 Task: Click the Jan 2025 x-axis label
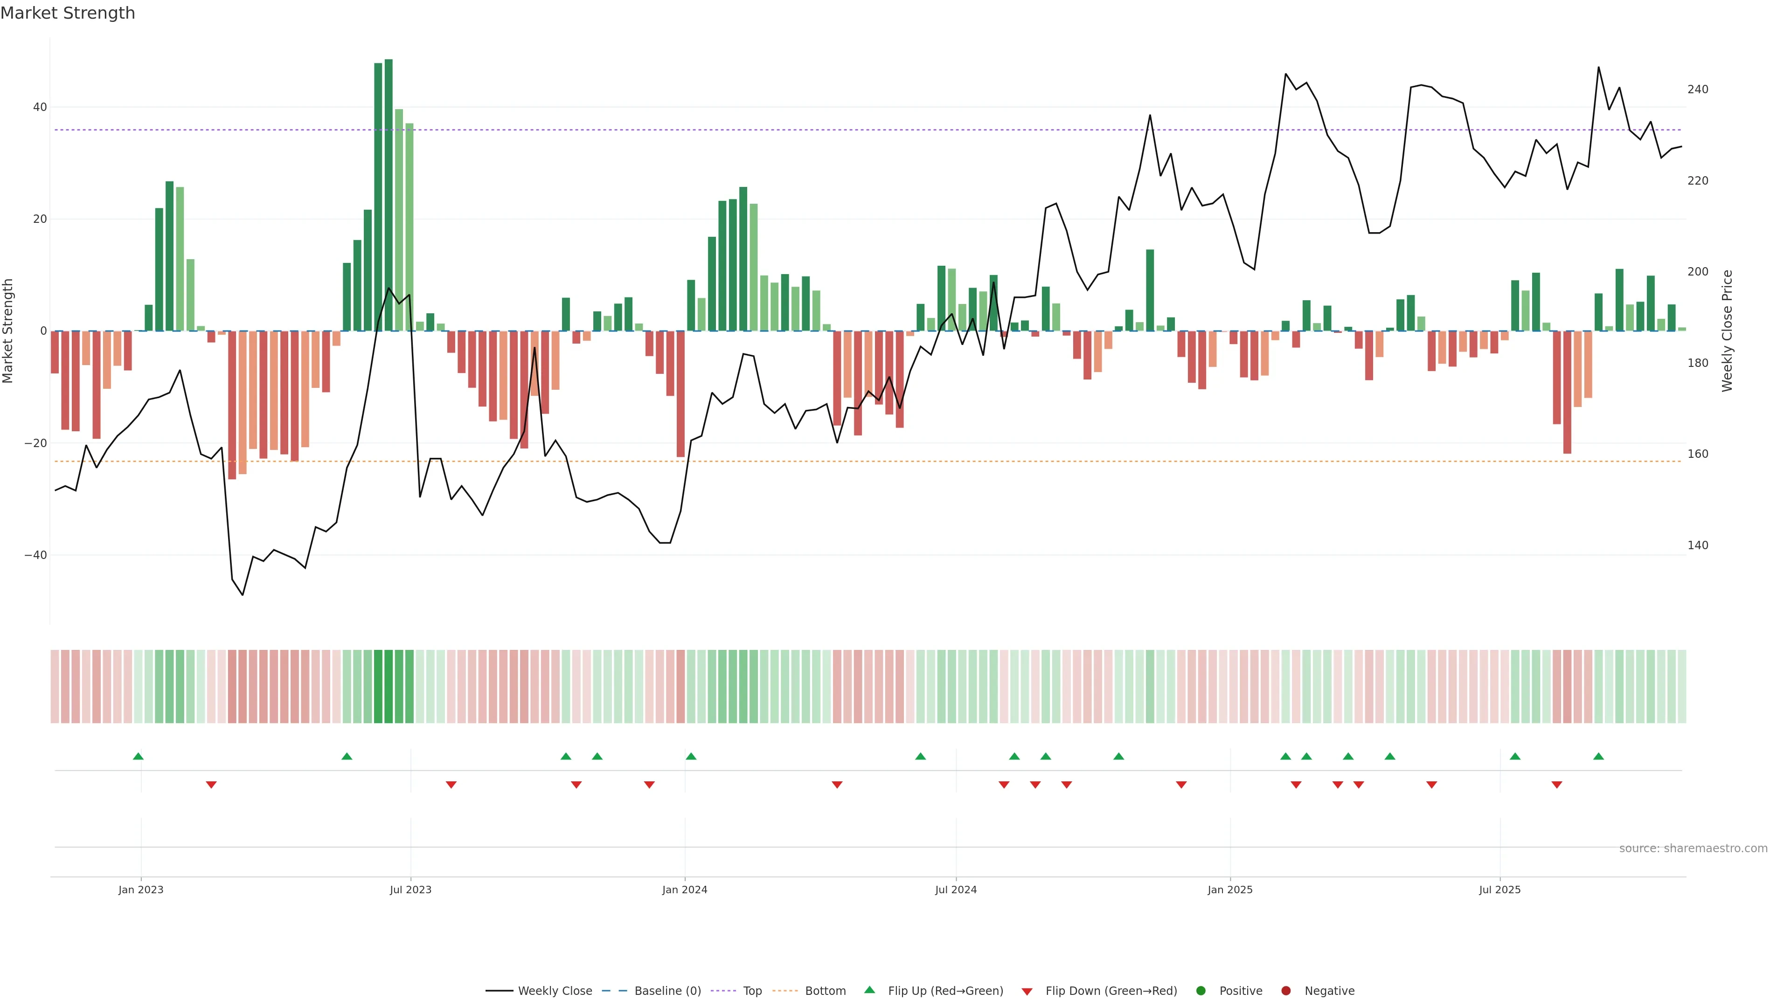(1230, 890)
